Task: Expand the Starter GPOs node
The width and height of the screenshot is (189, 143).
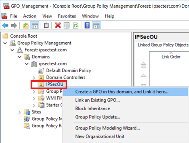Action: coord(34,105)
